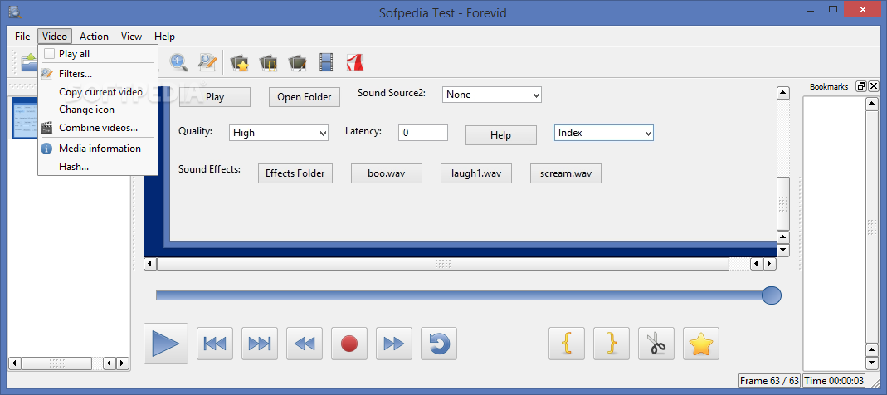Viewport: 887px width, 395px height.
Task: Open the Help menu
Action: 164,37
